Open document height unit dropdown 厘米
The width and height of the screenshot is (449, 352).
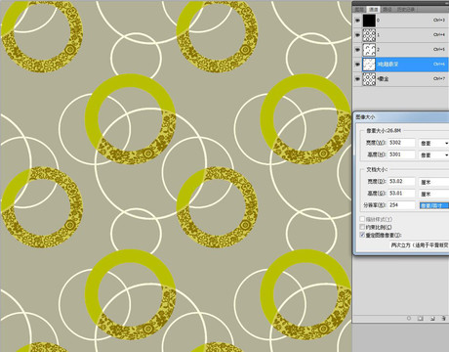[433, 194]
